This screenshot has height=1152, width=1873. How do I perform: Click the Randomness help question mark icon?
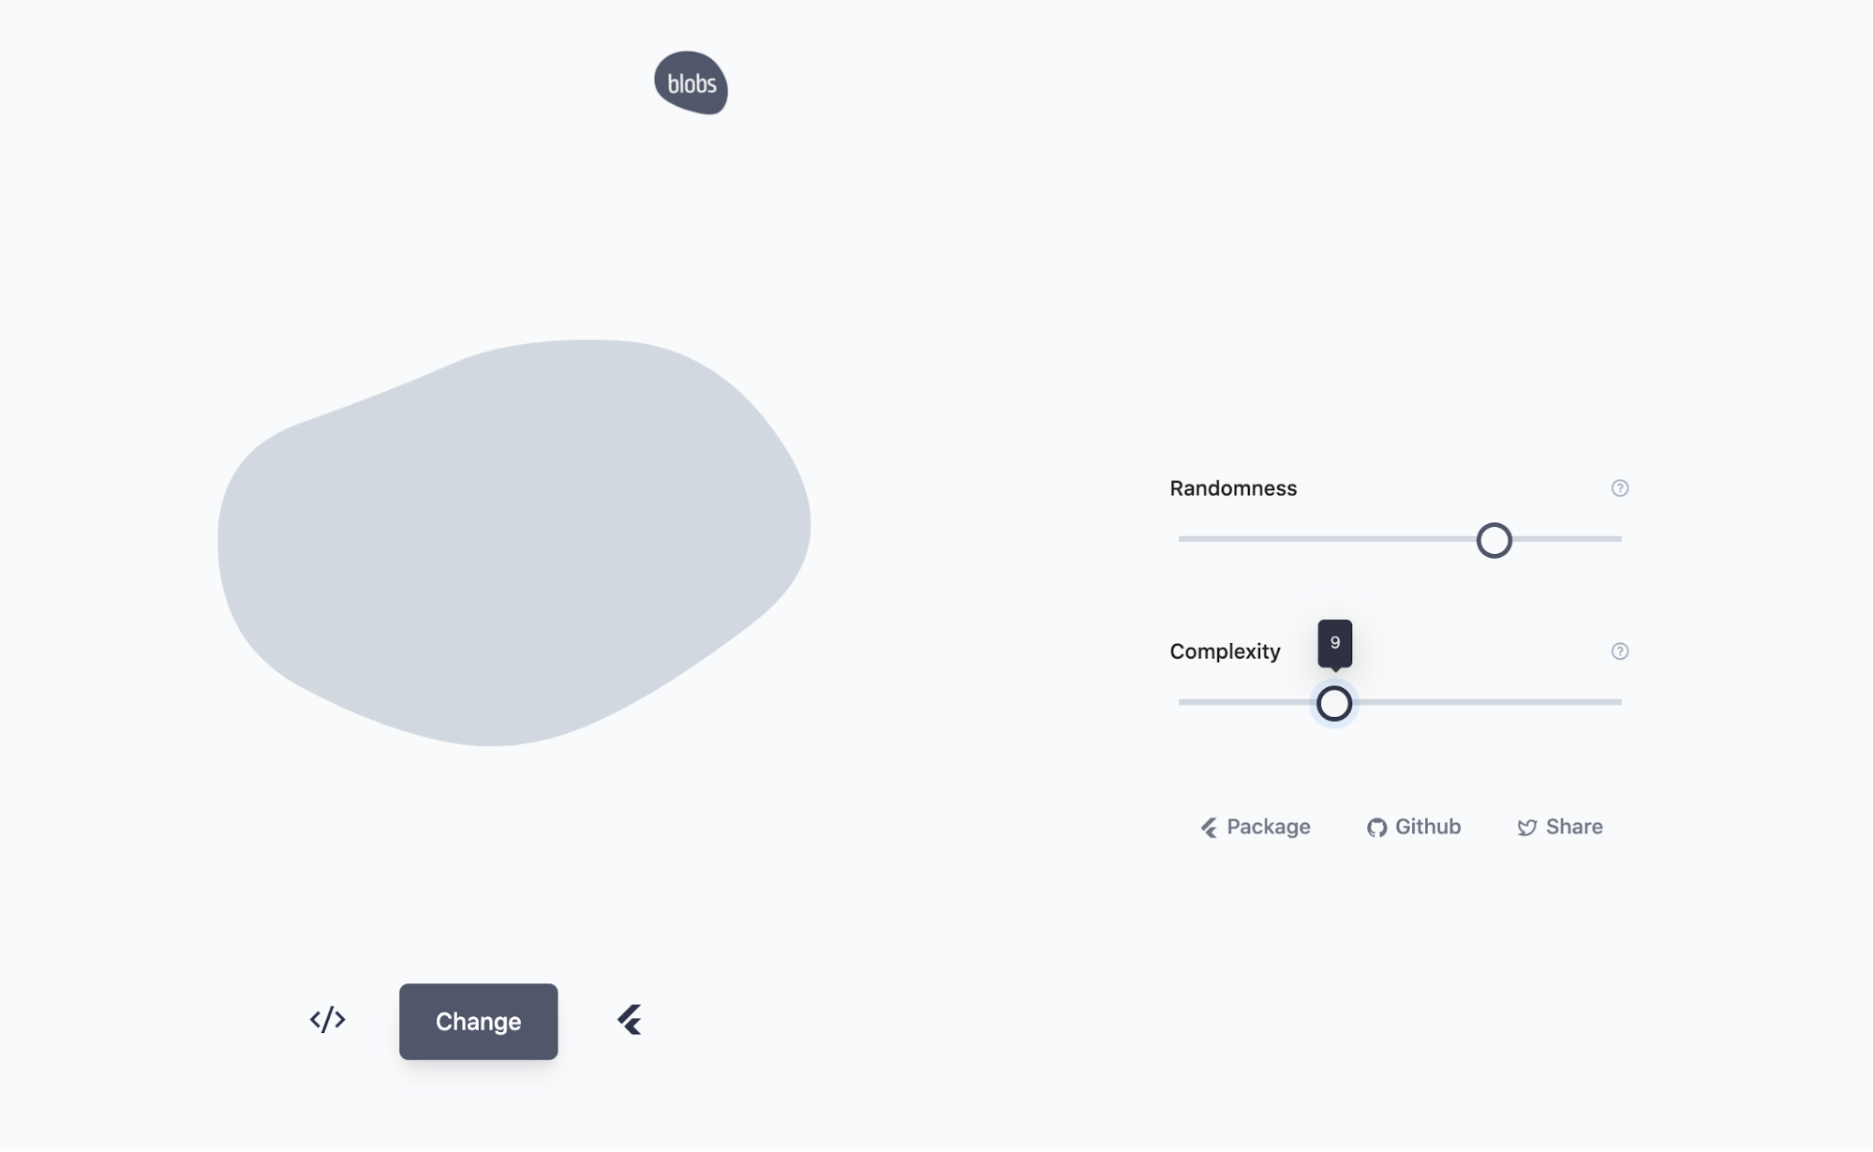(x=1620, y=488)
